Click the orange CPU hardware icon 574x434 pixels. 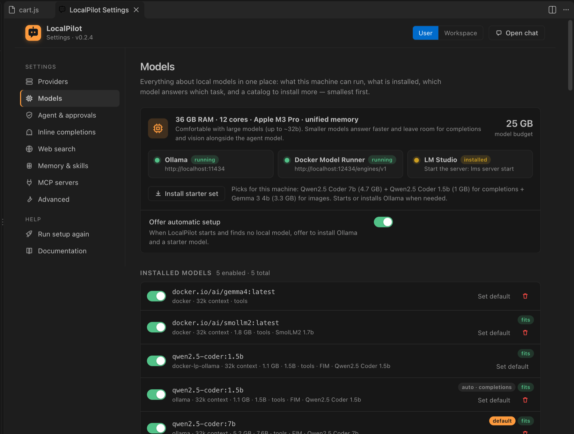[x=158, y=128]
